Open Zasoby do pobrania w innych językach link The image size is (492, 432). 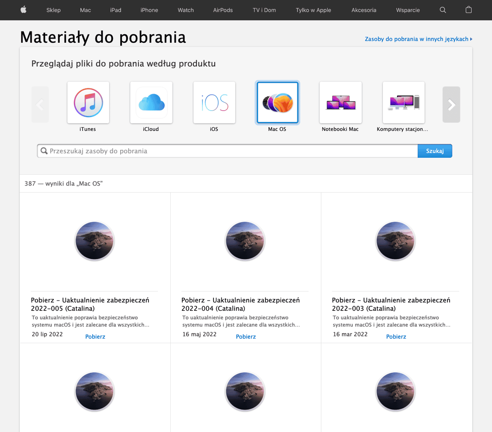[418, 39]
